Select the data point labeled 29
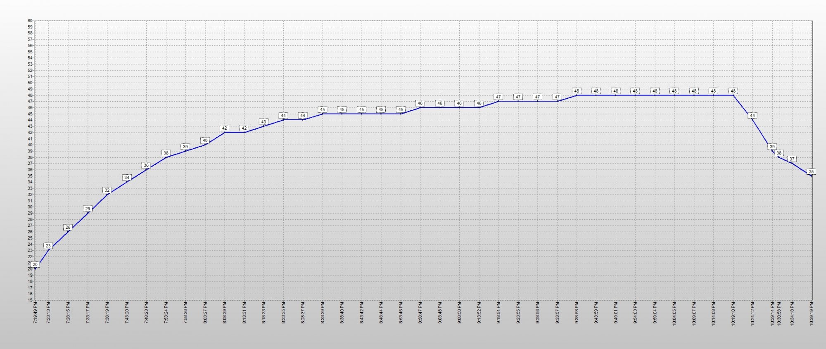 tap(88, 209)
